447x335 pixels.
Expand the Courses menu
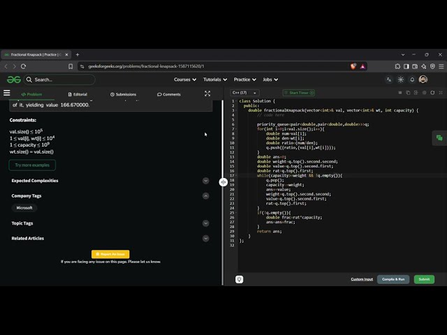[185, 80]
